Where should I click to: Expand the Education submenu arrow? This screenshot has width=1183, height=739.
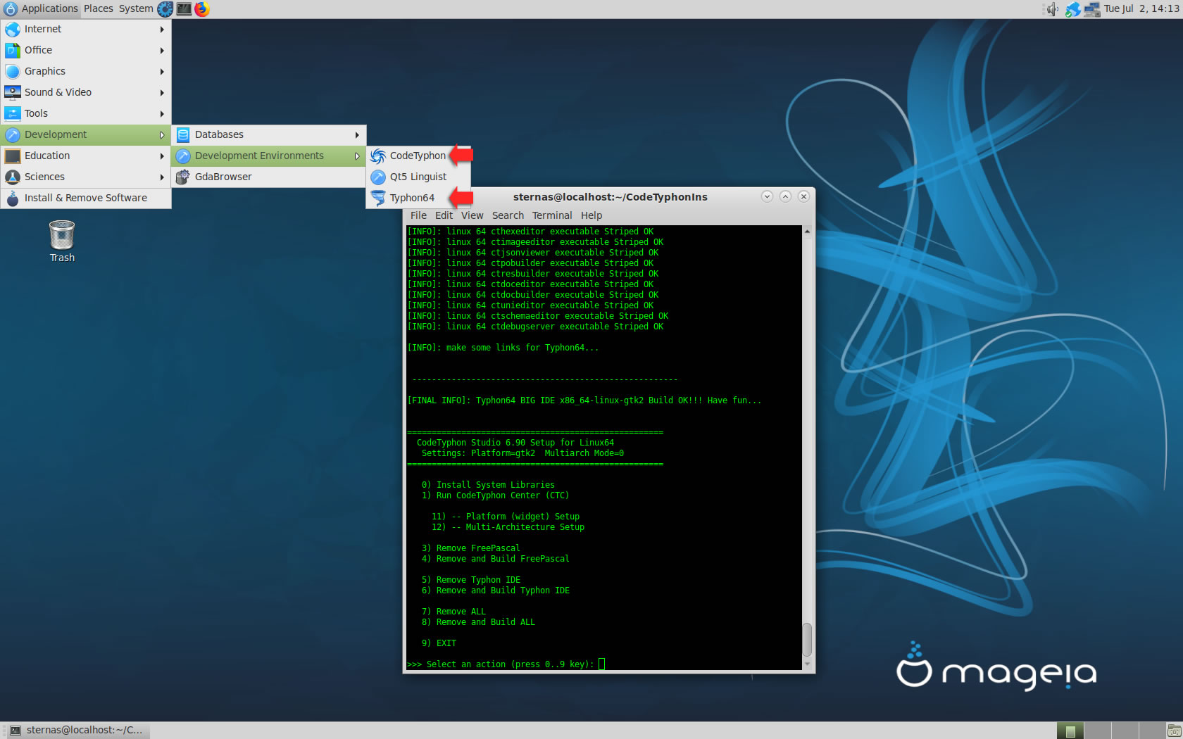pos(162,156)
